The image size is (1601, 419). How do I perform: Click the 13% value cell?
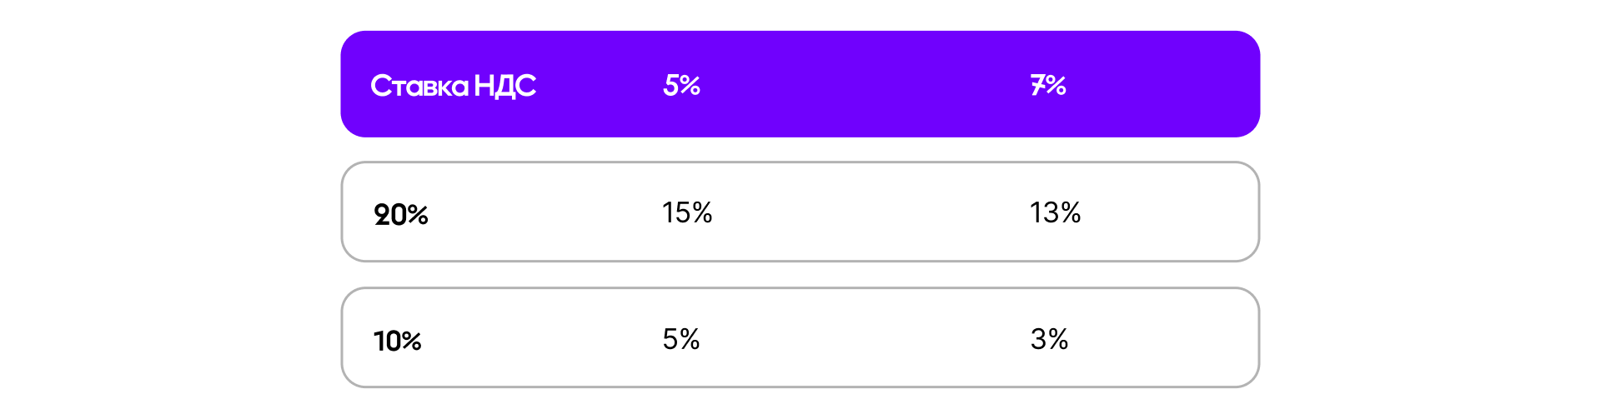[1055, 212]
